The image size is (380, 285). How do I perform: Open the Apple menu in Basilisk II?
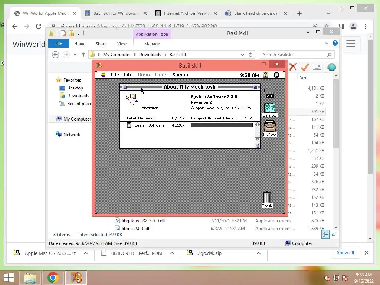[x=103, y=75]
